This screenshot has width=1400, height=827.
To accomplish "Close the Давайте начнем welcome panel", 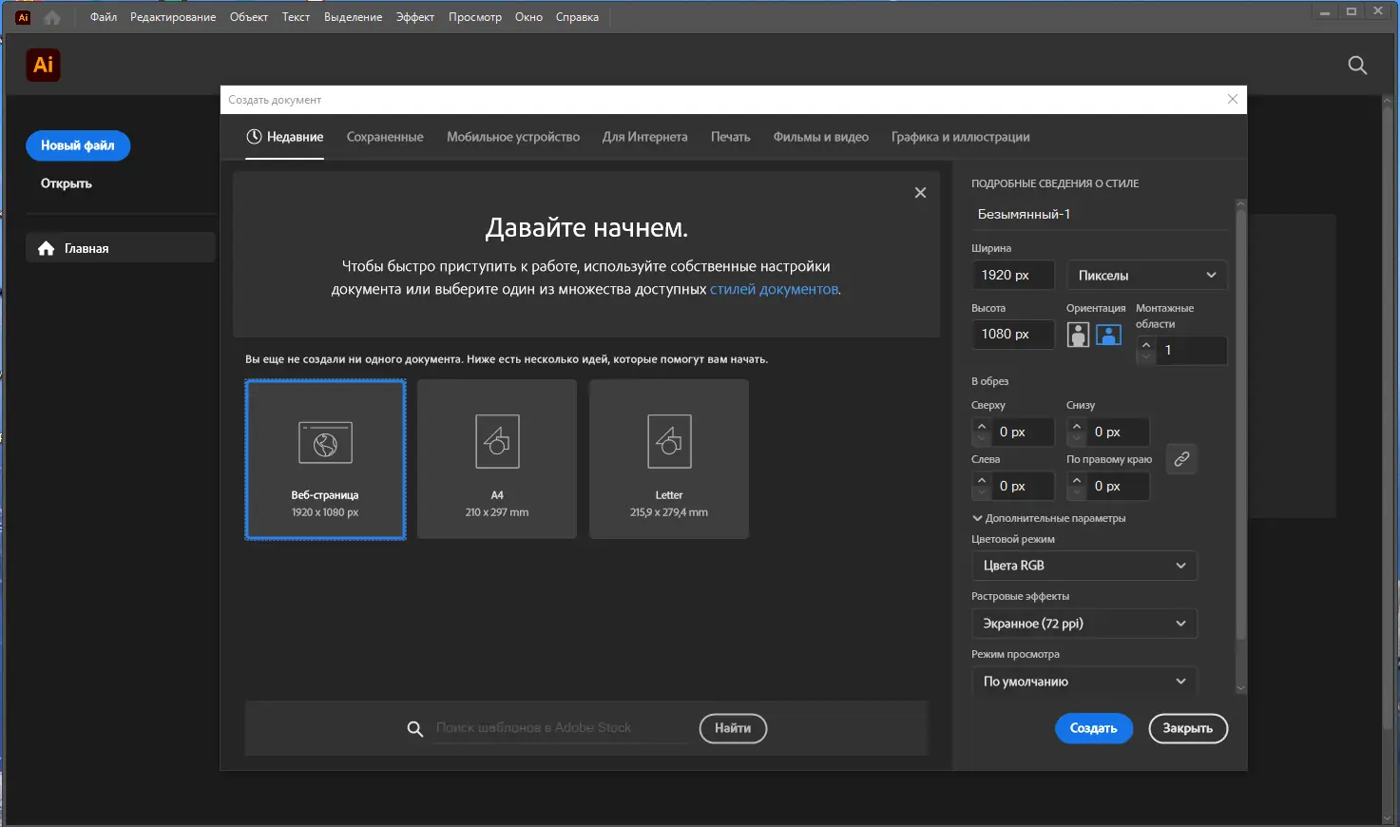I will pos(919,192).
